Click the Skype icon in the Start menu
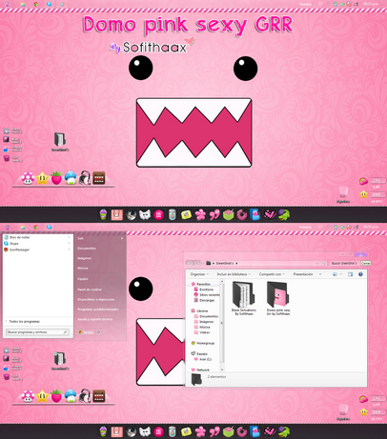 tap(6, 244)
